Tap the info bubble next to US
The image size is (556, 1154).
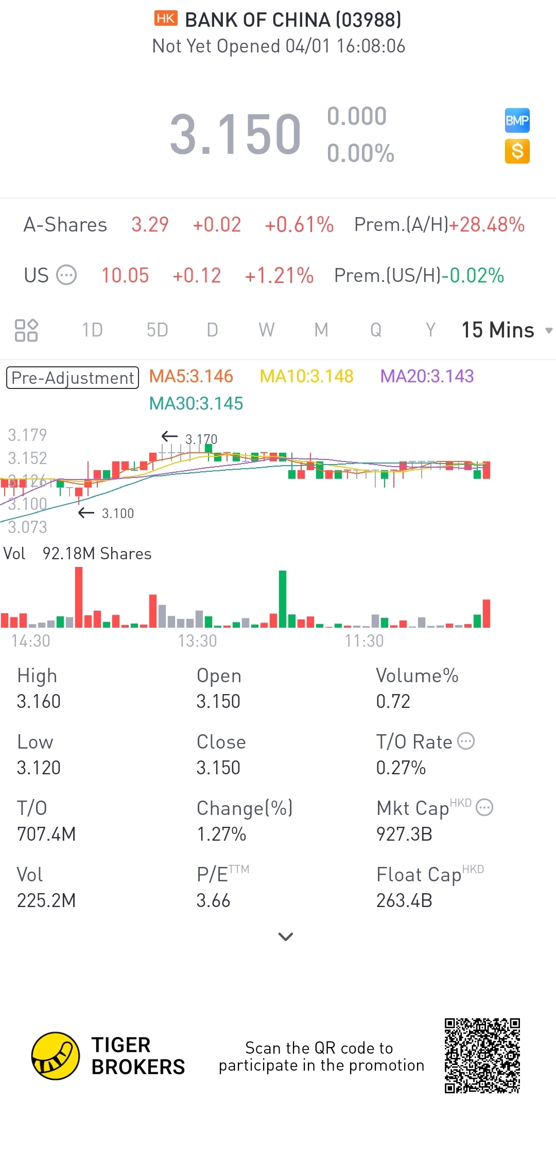(66, 275)
